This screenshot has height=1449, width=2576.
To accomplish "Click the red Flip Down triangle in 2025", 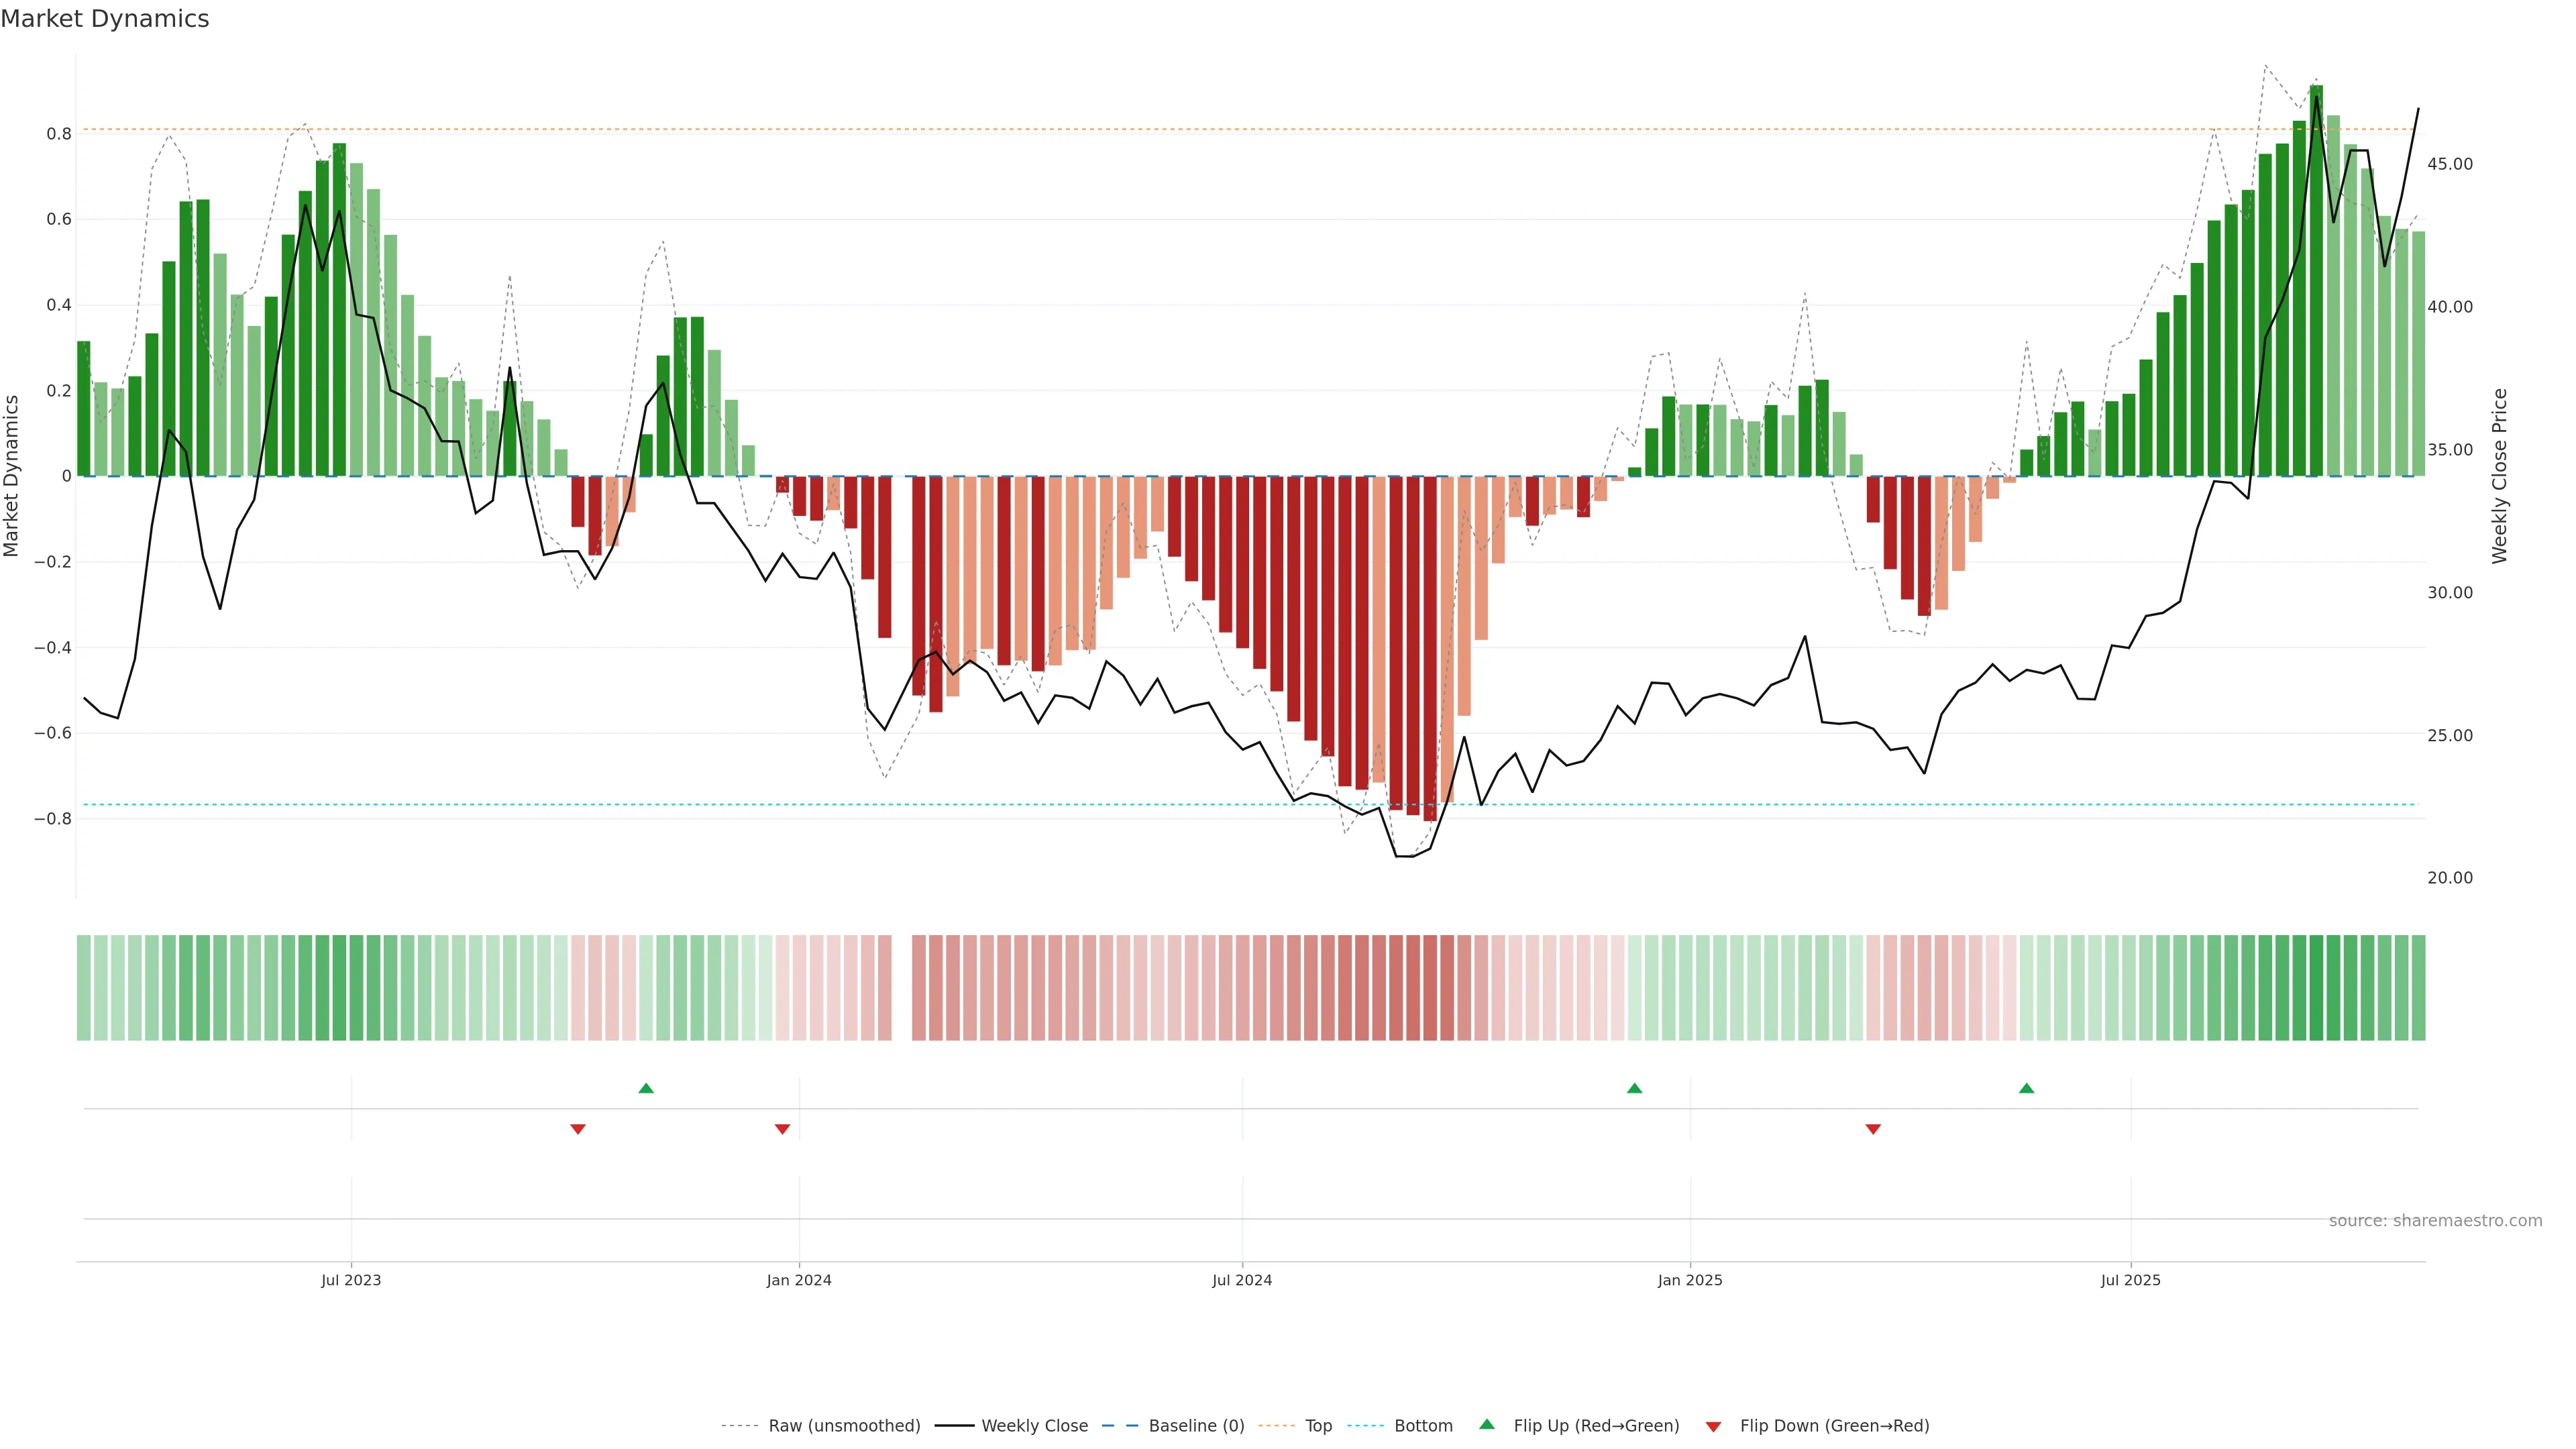I will (x=1873, y=1129).
